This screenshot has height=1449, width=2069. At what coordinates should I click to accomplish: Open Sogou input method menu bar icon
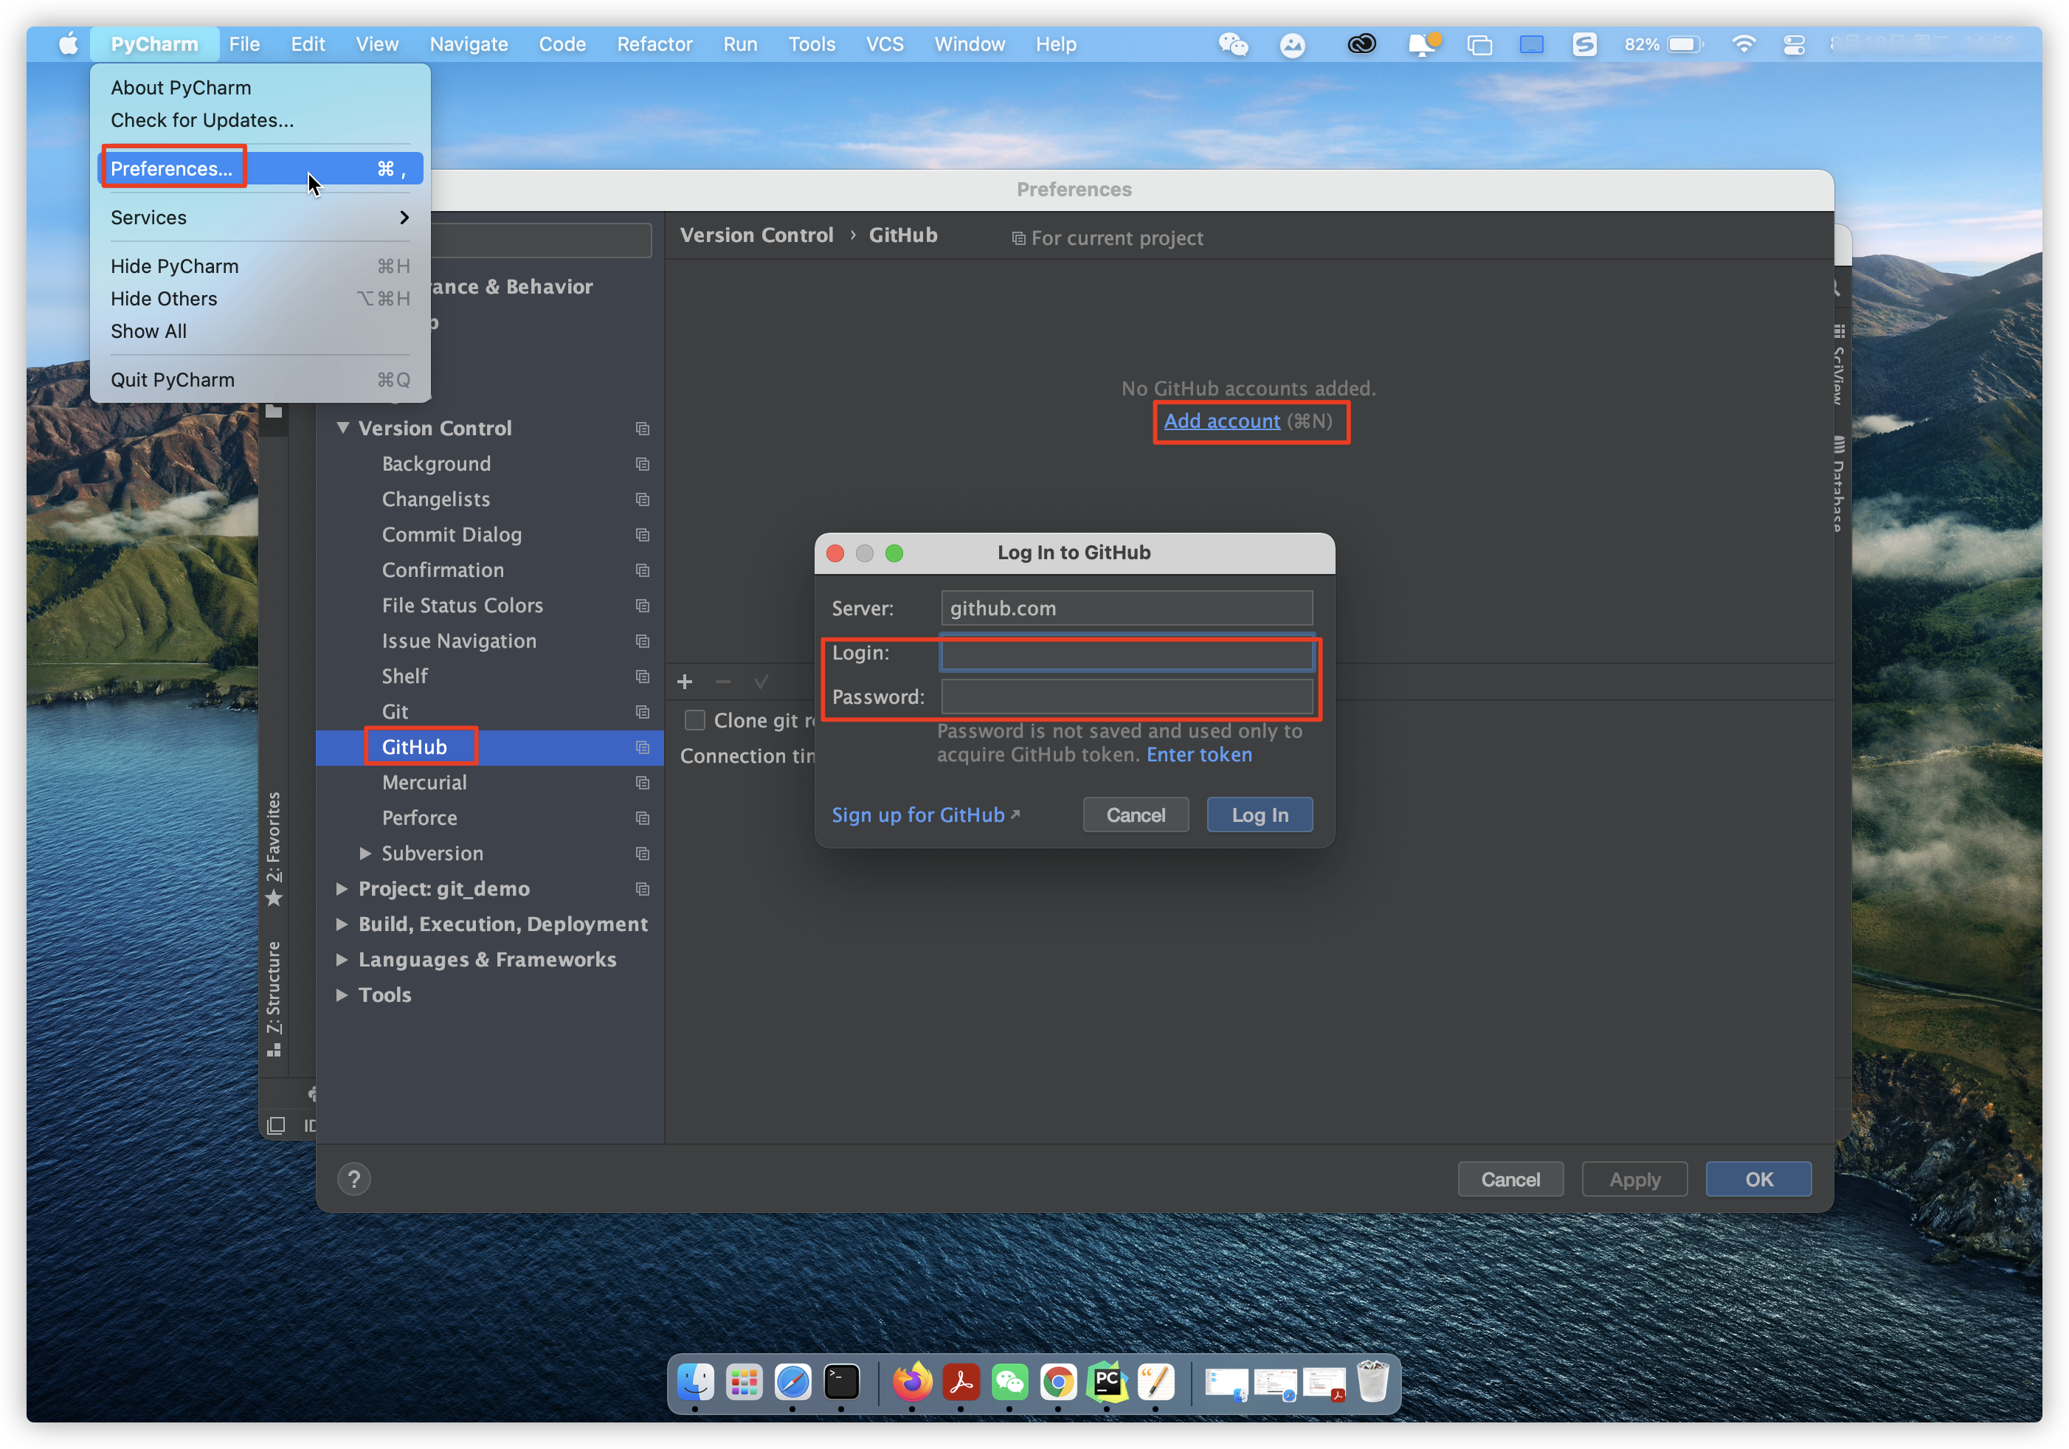click(x=1584, y=44)
